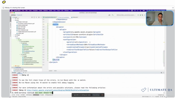This screenshot has height=98, width=175.
Task: Open the Refactor menu
Action: [x=46, y=11]
